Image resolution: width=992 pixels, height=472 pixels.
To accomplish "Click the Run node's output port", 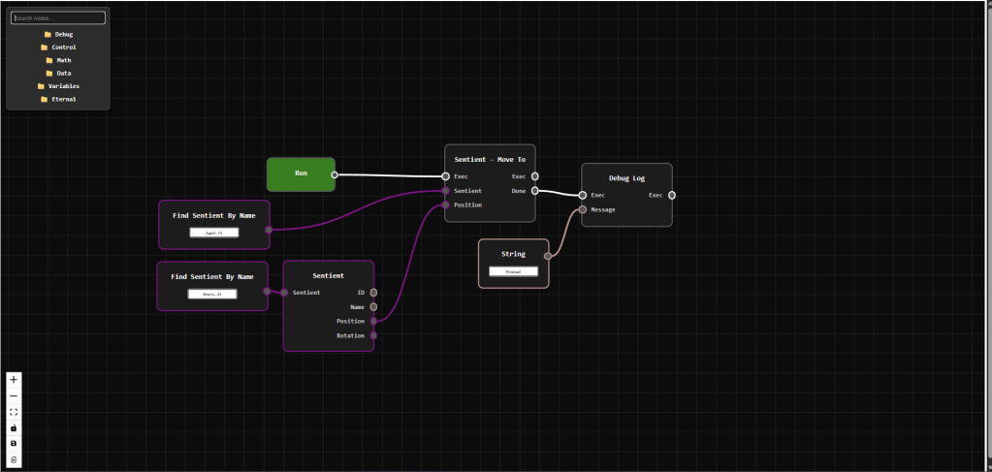I will [335, 175].
